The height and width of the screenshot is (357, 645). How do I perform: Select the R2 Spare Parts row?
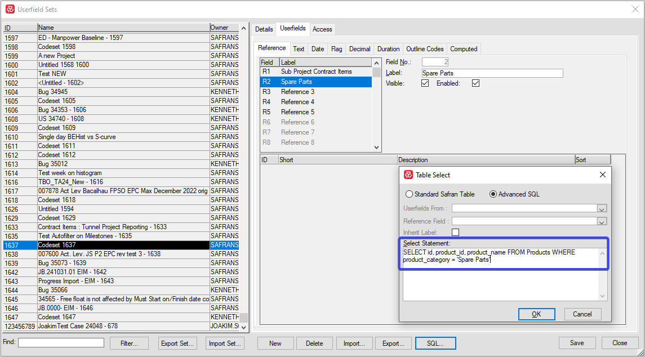click(x=316, y=82)
